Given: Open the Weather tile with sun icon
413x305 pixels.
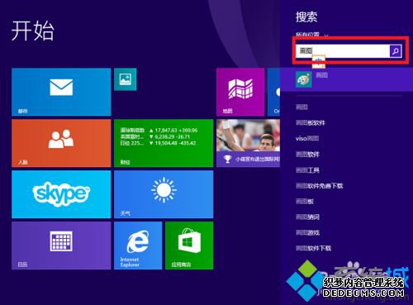Looking at the screenshot, I should 164,194.
